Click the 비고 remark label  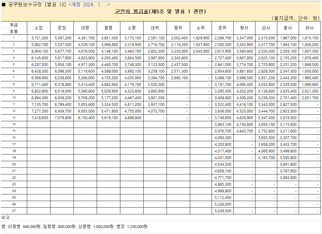tap(5, 218)
